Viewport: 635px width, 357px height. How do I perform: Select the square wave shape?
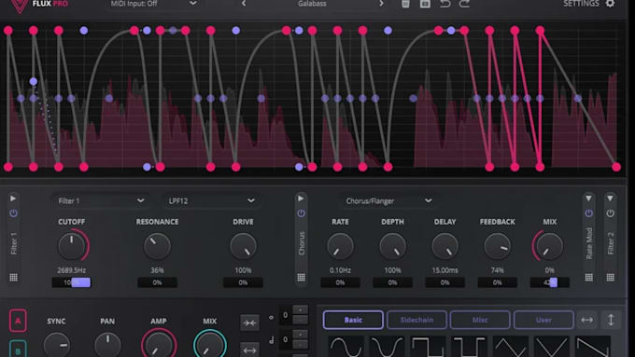pyautogui.click(x=428, y=347)
